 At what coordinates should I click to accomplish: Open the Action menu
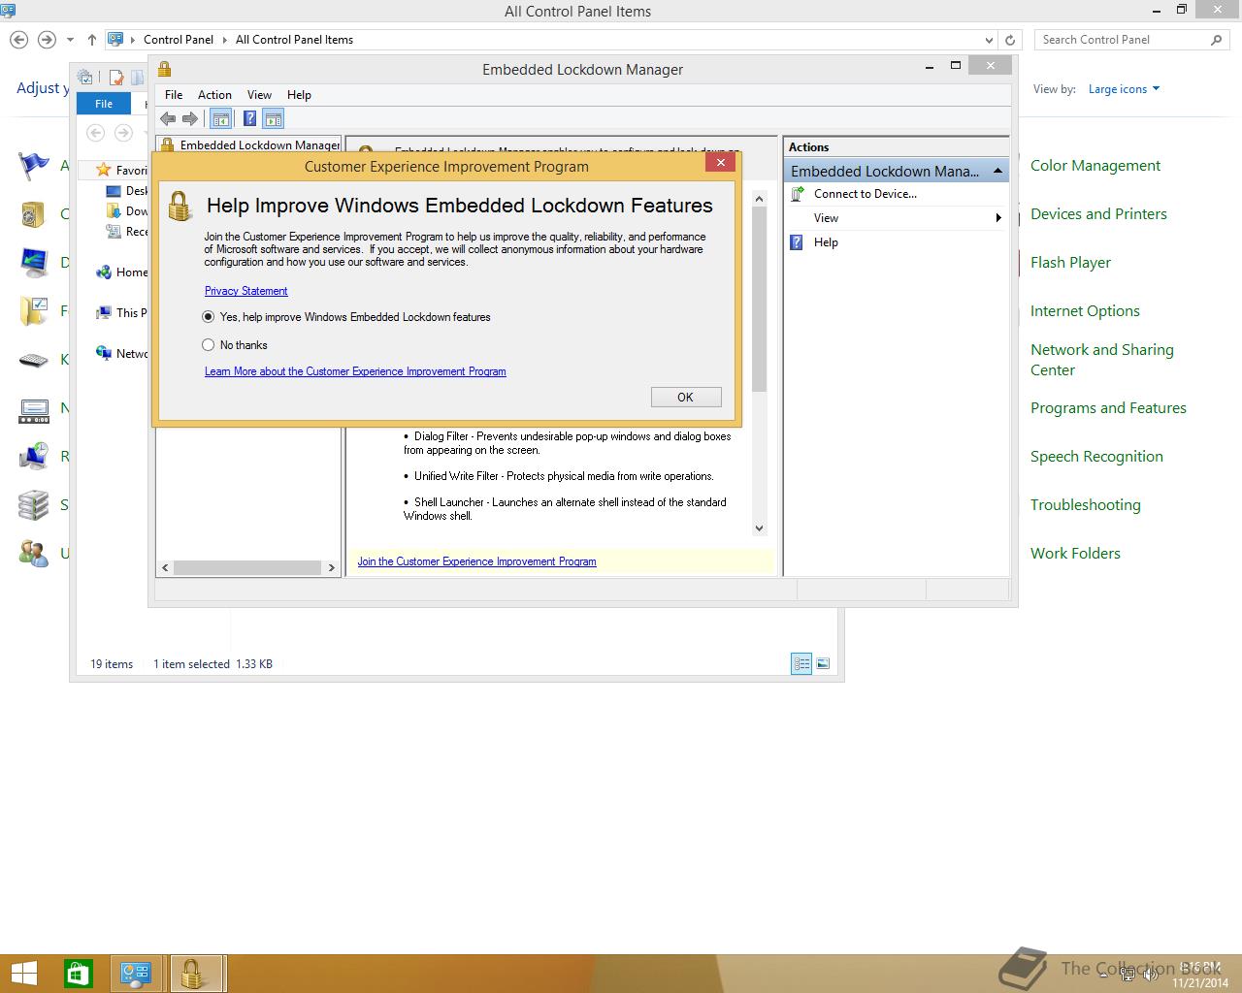click(x=214, y=95)
